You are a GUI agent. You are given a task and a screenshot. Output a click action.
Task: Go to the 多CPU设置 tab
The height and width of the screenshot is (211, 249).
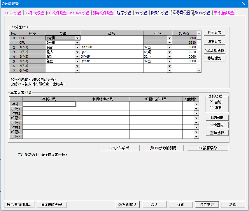click(x=202, y=13)
